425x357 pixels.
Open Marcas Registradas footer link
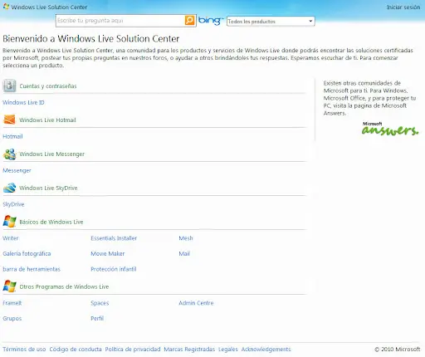189,350
